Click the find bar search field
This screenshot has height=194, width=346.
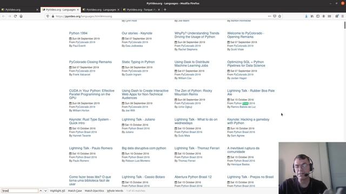20,191
